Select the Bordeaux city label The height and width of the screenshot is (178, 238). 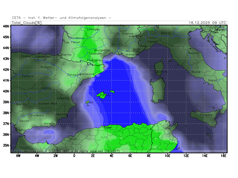77,38
